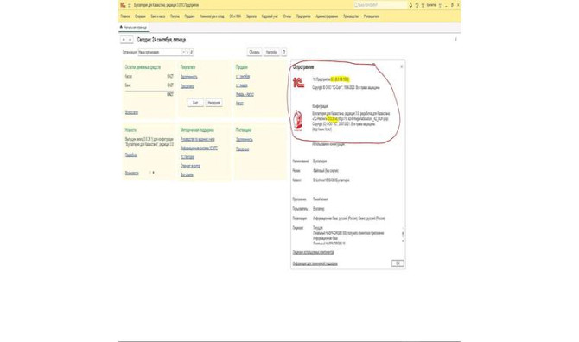579x342 pixels.
Task: Open the Производство menu section
Action: tap(351, 16)
